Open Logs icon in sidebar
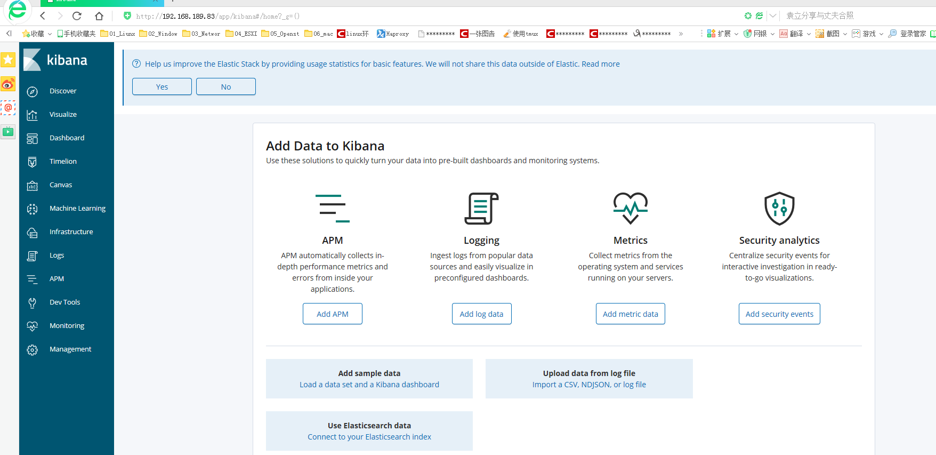Image resolution: width=936 pixels, height=455 pixels. click(33, 256)
